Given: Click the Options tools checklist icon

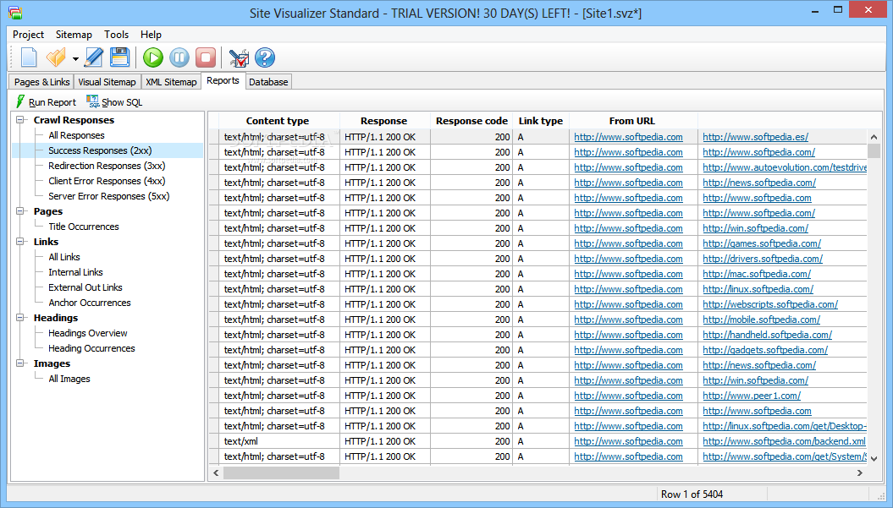Looking at the screenshot, I should pyautogui.click(x=239, y=57).
